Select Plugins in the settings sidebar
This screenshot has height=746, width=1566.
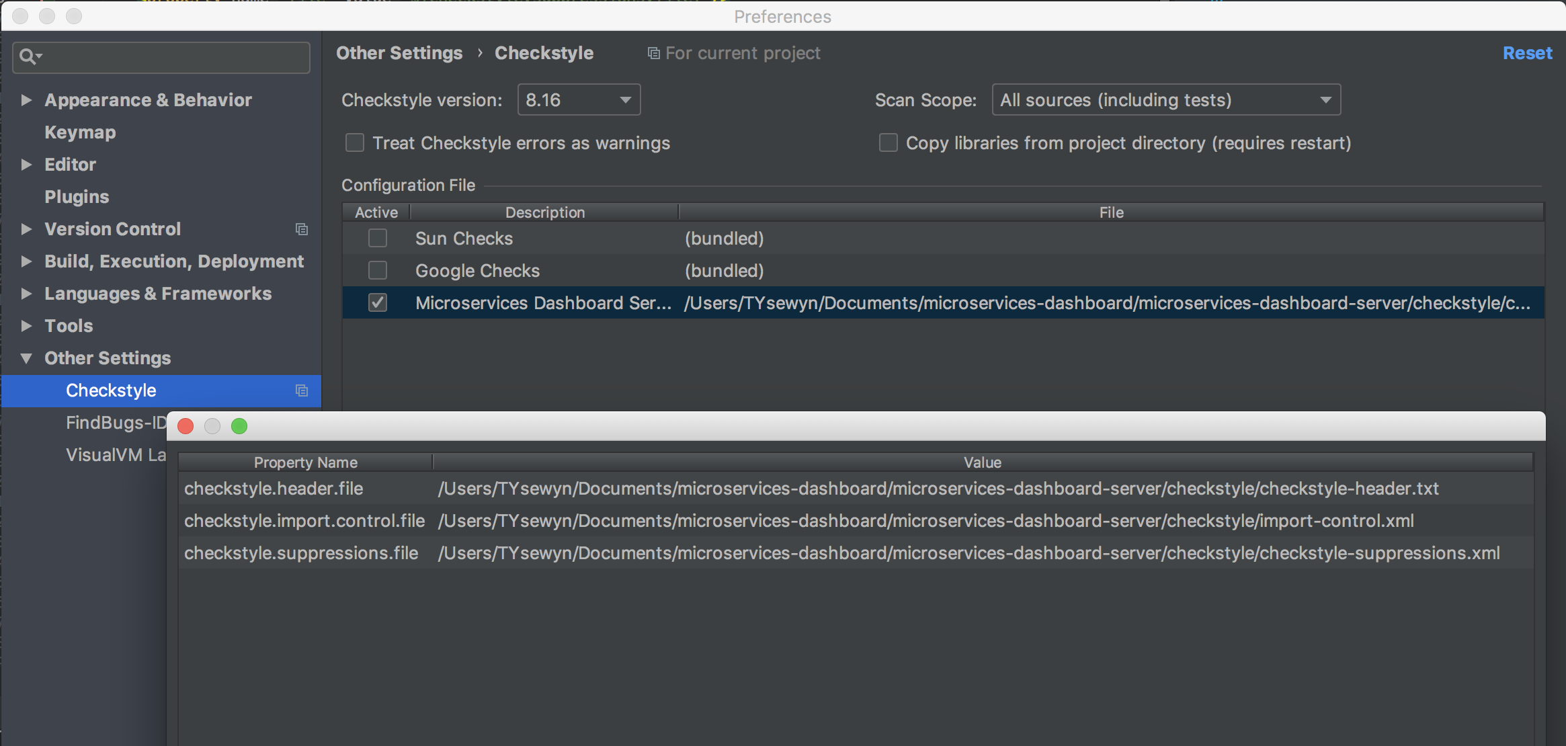click(77, 197)
